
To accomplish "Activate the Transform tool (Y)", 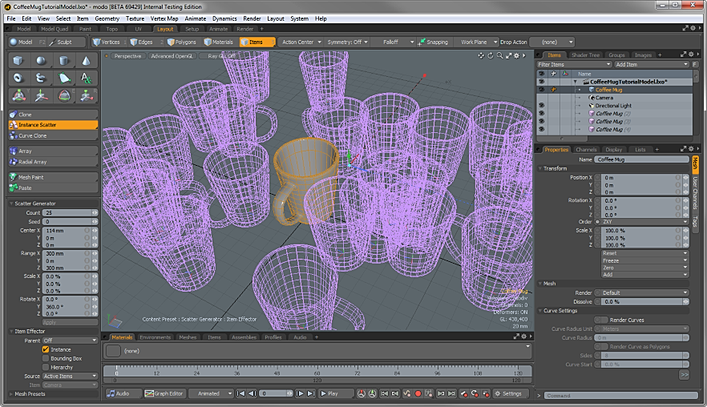I will pyautogui.click(x=19, y=95).
